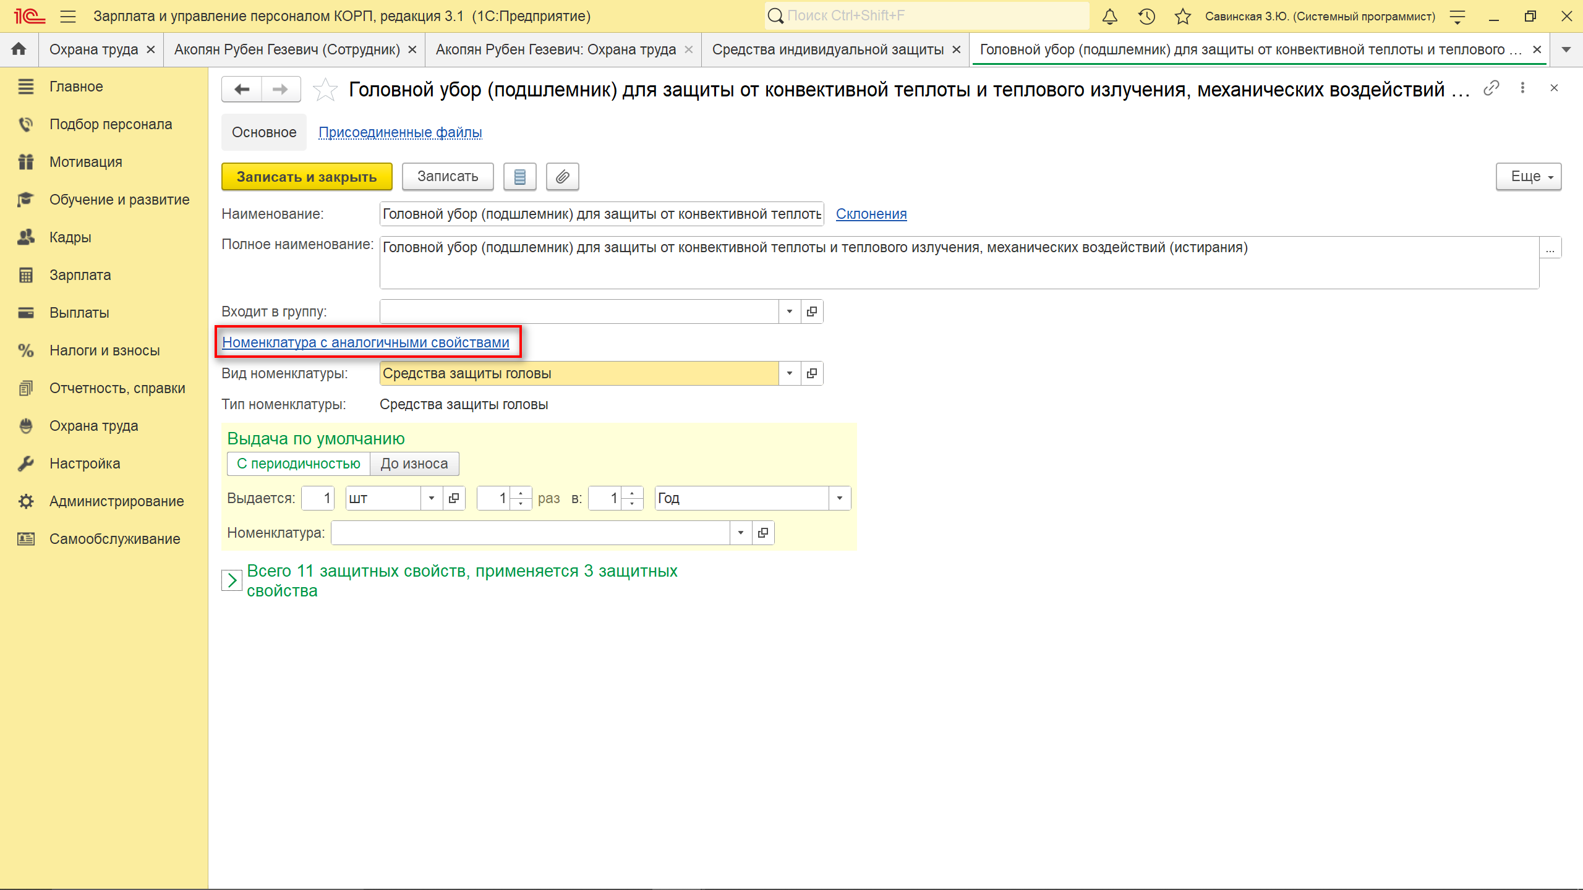Click the list report icon near Записать

point(519,177)
